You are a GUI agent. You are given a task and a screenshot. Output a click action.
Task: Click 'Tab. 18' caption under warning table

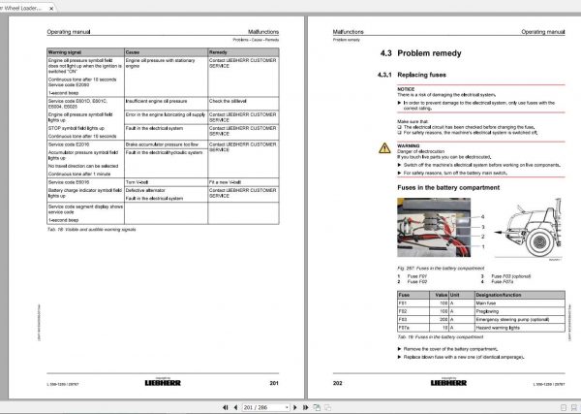91,230
